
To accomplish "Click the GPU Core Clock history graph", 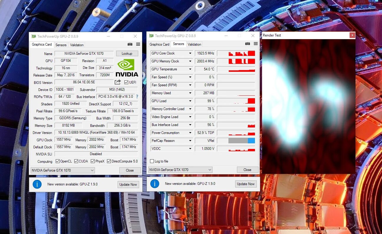I will click(x=236, y=53).
